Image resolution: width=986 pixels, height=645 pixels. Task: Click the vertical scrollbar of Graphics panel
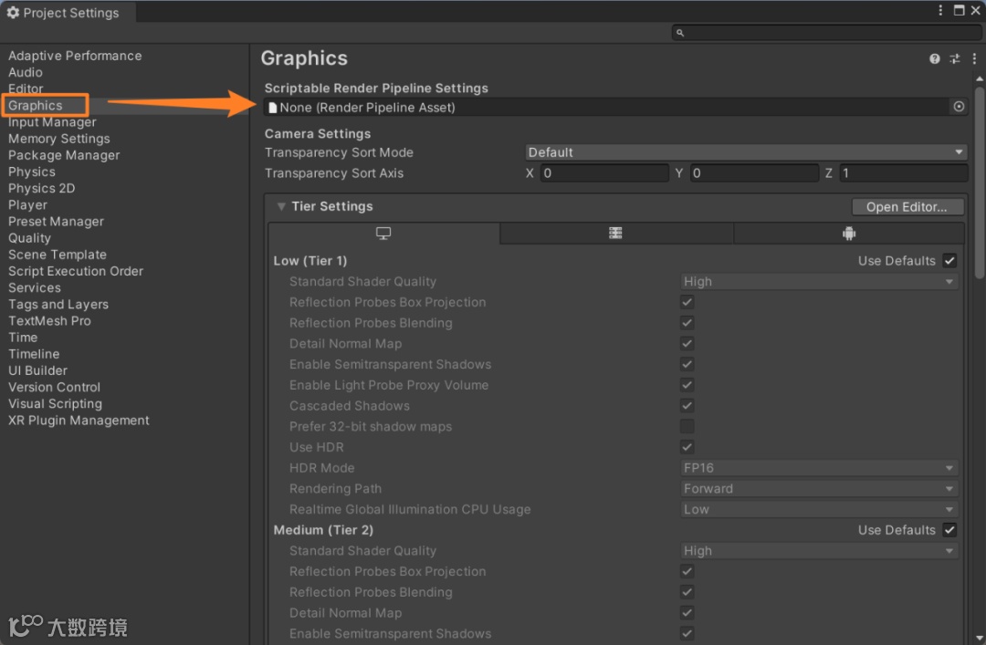tap(979, 182)
